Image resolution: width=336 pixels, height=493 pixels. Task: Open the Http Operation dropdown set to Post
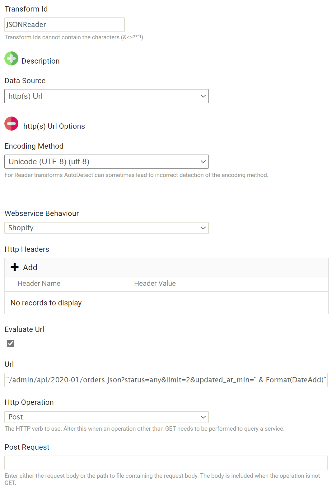click(x=106, y=417)
